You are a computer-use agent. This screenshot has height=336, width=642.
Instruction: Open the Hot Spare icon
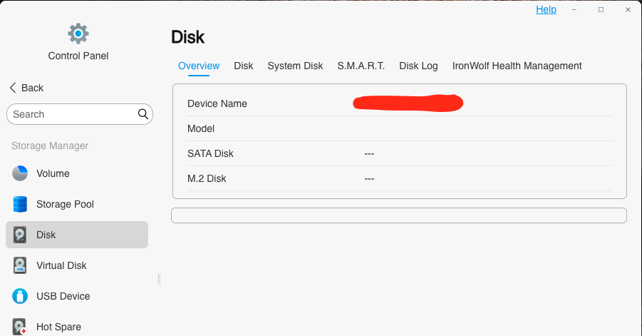coord(20,327)
